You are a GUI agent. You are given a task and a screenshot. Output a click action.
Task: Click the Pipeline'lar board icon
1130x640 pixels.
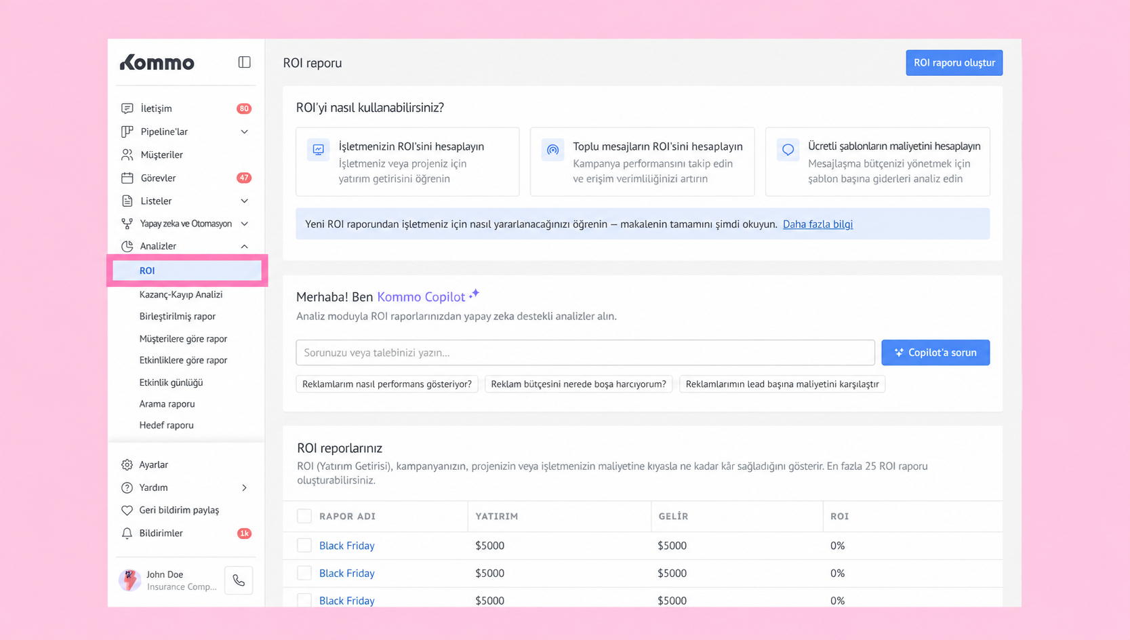(x=127, y=132)
